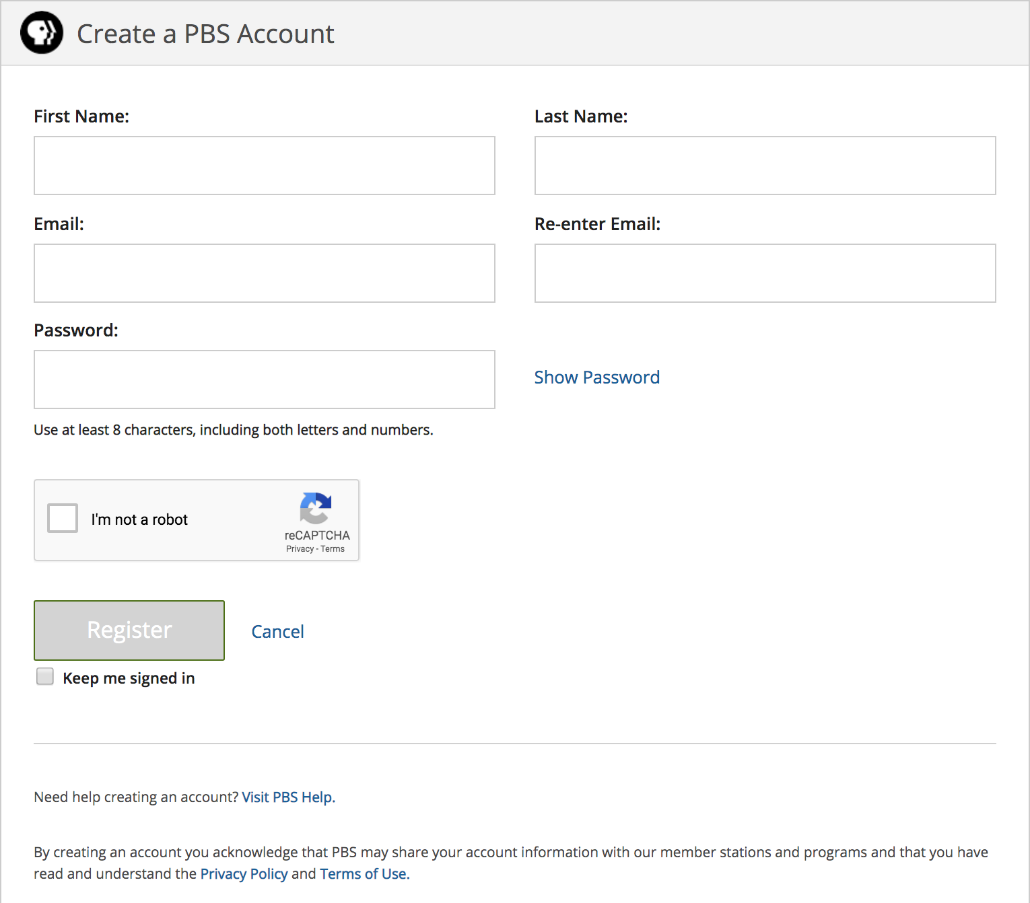Viewport: 1030px width, 903px height.
Task: Focus the Email input field
Action: (x=264, y=273)
